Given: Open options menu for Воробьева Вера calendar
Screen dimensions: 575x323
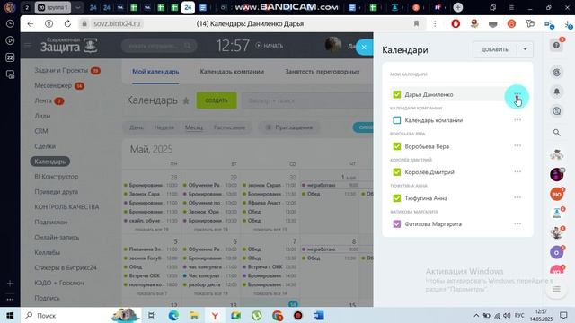Looking at the screenshot, I should click(517, 145).
